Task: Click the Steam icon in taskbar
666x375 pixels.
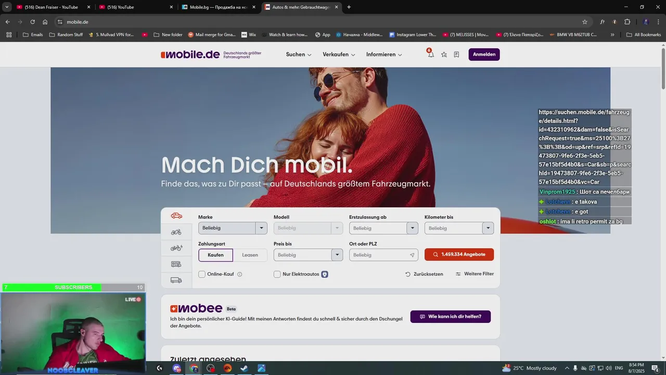Action: (244, 368)
